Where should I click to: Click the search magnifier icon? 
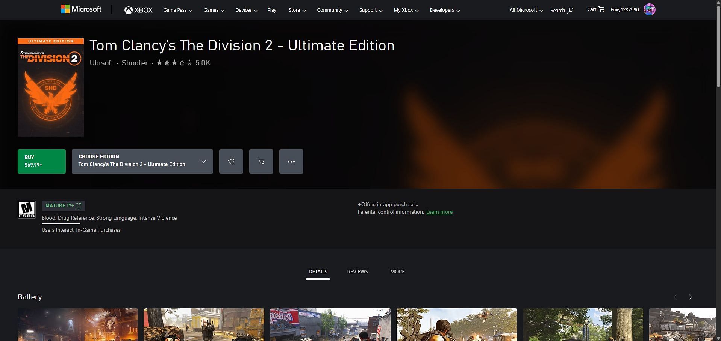pos(570,10)
